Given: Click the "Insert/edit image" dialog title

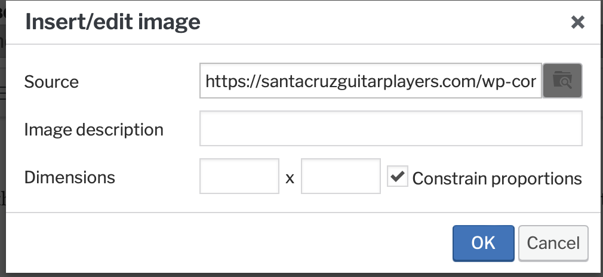Looking at the screenshot, I should (x=112, y=22).
